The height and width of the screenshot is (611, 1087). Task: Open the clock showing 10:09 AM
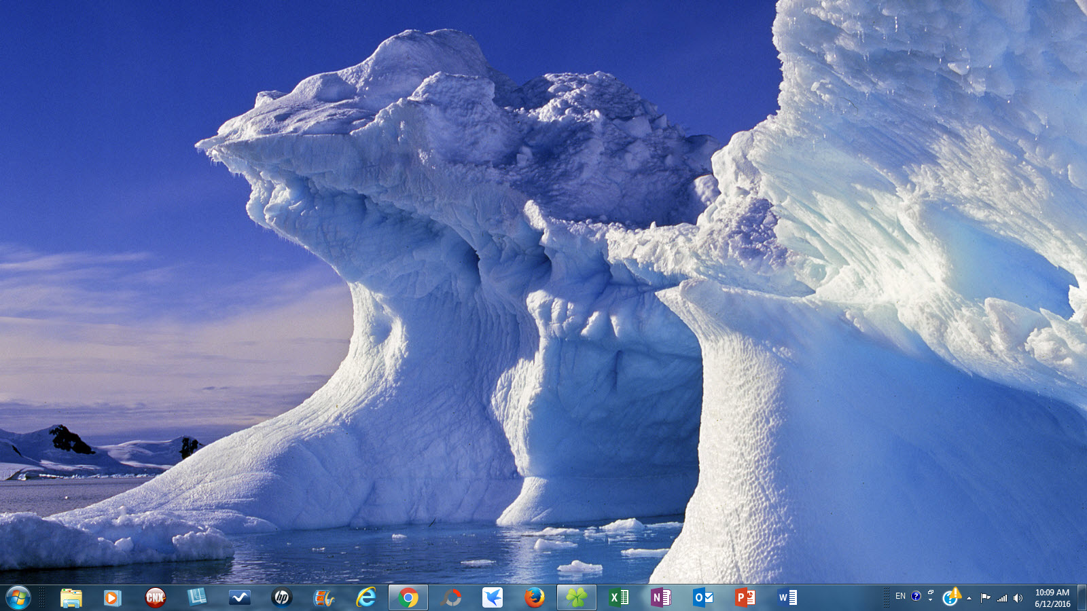[x=1052, y=597]
